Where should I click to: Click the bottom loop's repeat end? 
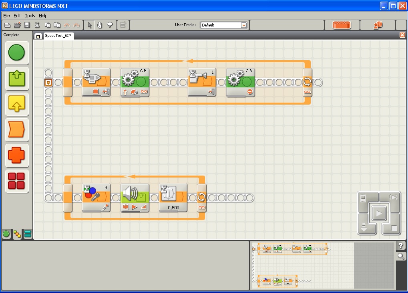202,198
